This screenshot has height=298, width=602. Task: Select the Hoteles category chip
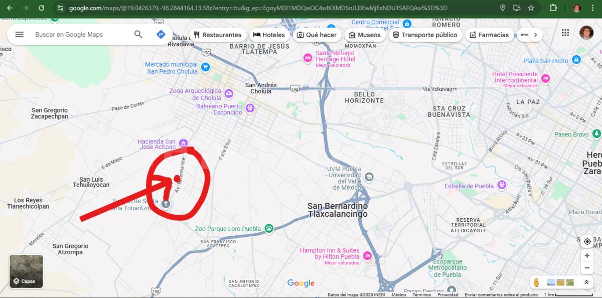coord(269,35)
